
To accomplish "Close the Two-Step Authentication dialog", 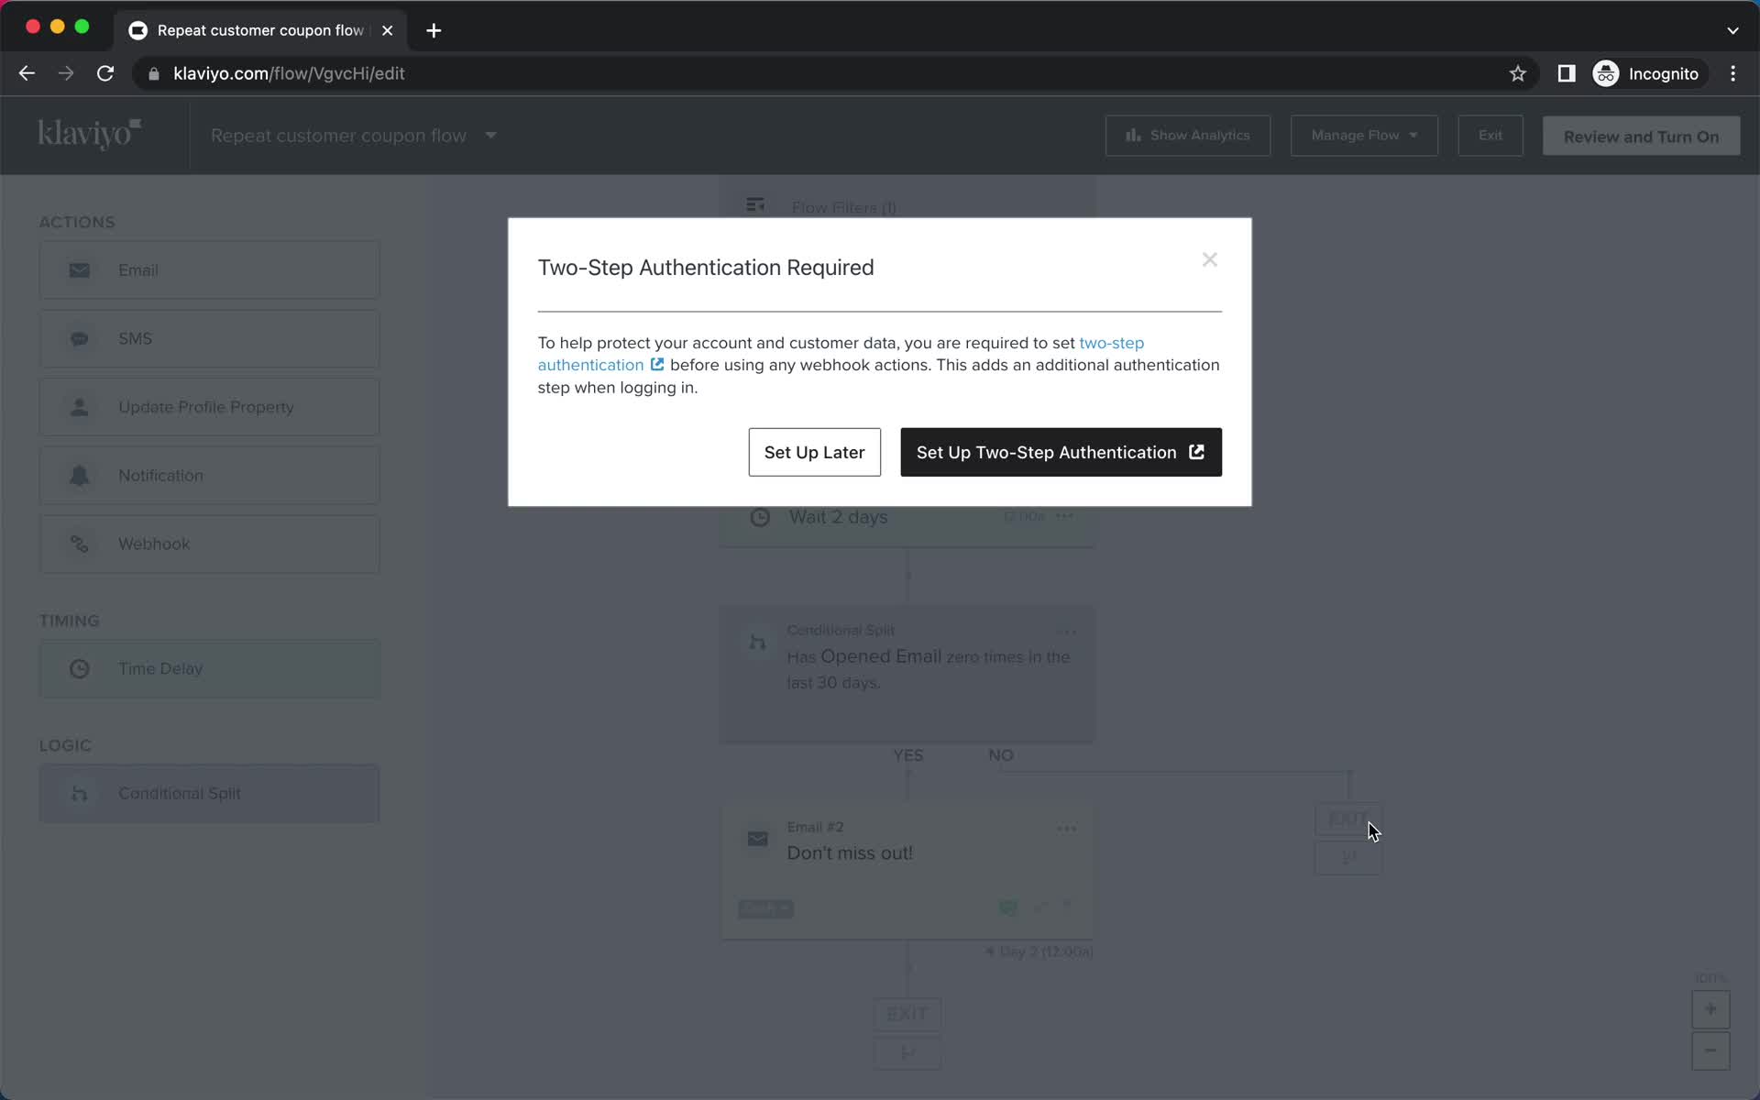I will [1210, 258].
